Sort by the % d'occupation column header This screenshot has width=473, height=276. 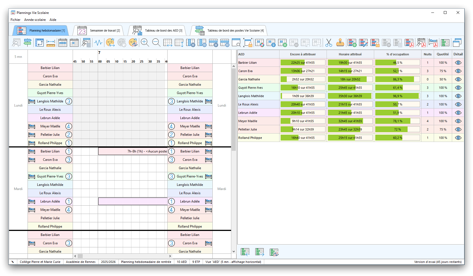pyautogui.click(x=397, y=54)
